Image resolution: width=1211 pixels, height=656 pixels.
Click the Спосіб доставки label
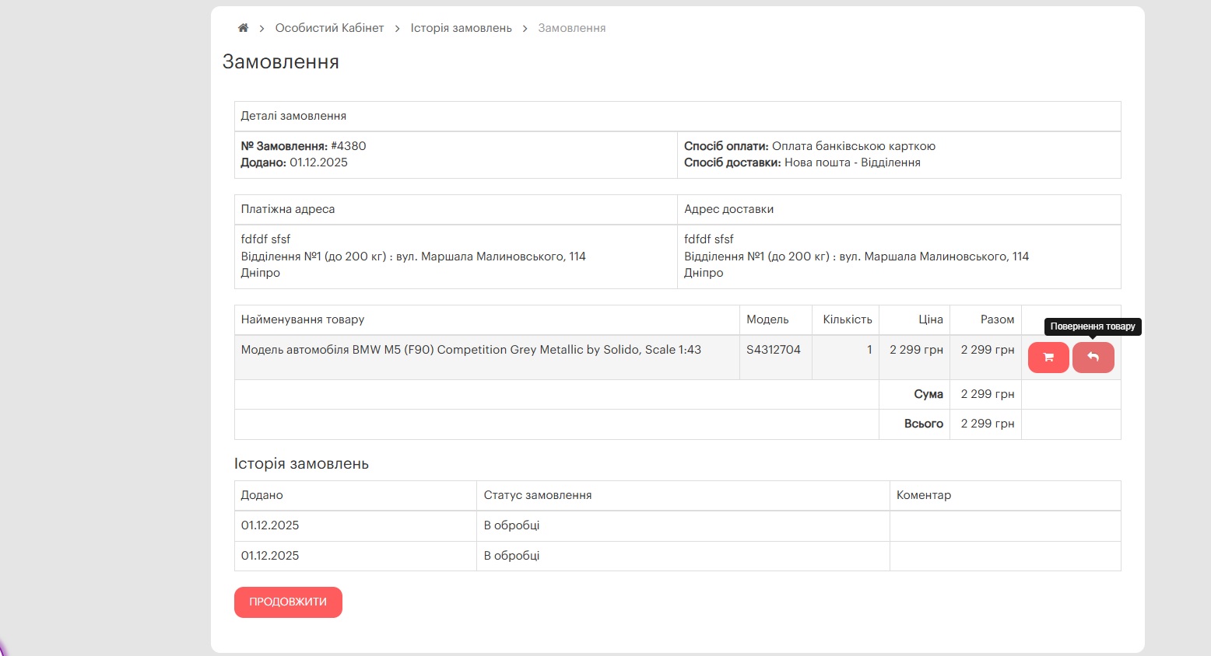[x=732, y=162]
